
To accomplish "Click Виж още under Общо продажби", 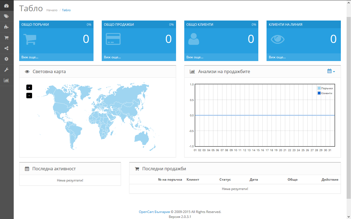I will point(112,57).
